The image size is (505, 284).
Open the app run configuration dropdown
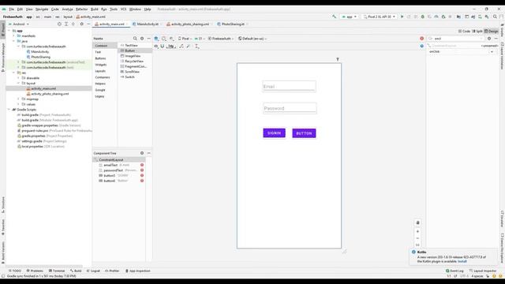point(349,17)
